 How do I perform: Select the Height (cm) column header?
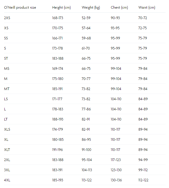point(61,8)
